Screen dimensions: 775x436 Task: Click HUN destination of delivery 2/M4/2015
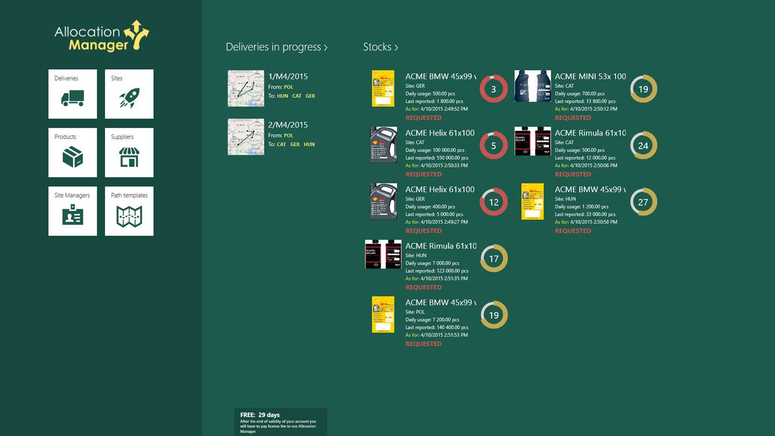tap(309, 144)
